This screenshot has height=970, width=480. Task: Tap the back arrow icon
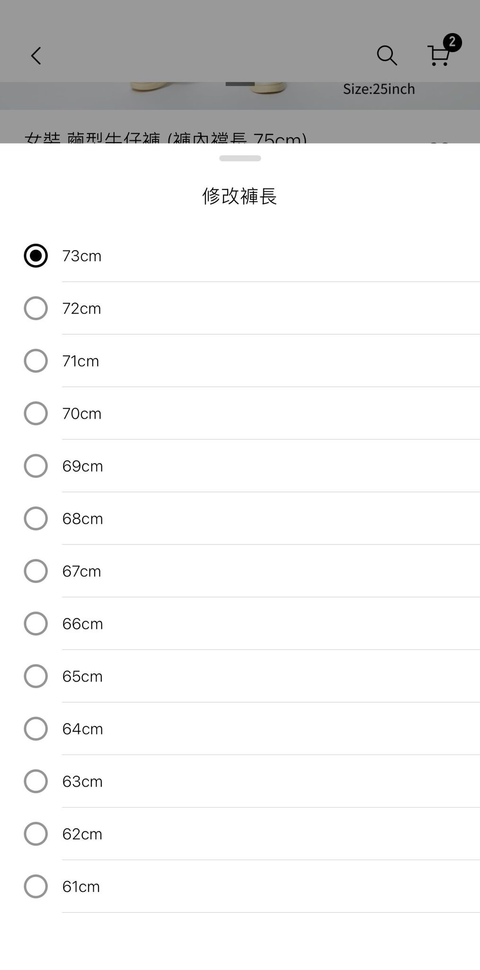(36, 56)
